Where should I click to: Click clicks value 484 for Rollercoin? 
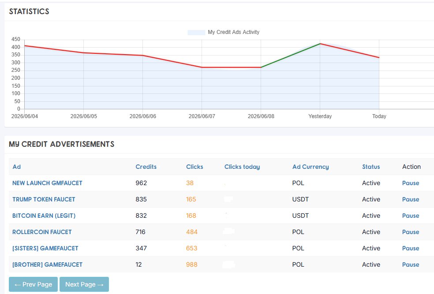pos(192,232)
